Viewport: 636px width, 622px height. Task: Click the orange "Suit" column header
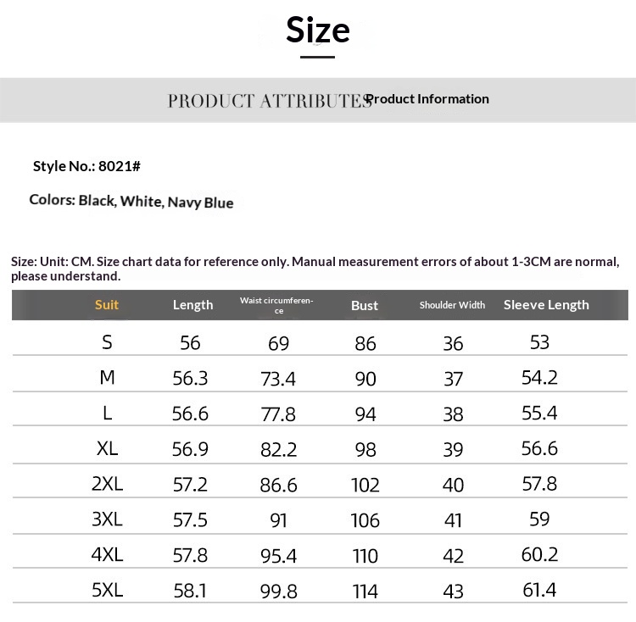[107, 305]
